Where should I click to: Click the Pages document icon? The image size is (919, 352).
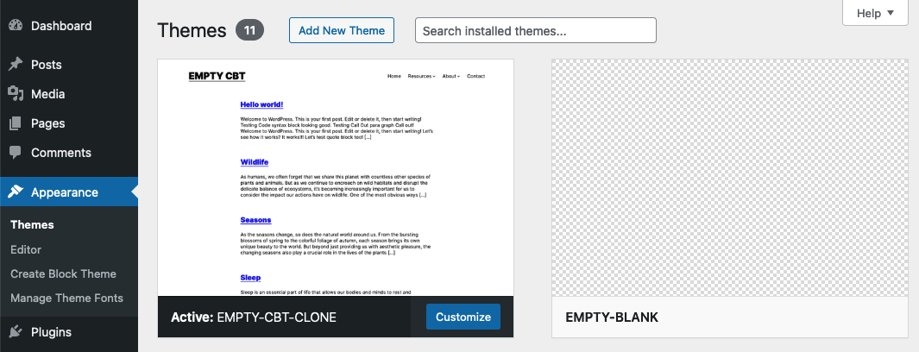(x=16, y=123)
